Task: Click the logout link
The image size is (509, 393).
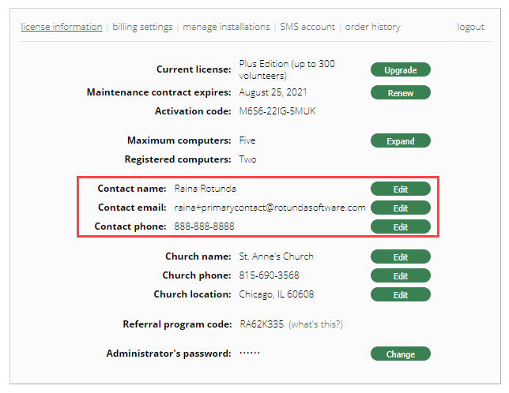Action: (x=470, y=27)
